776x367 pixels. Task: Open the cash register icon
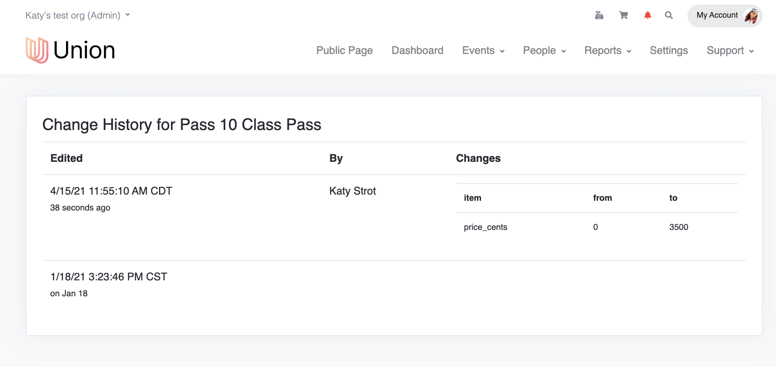(599, 15)
